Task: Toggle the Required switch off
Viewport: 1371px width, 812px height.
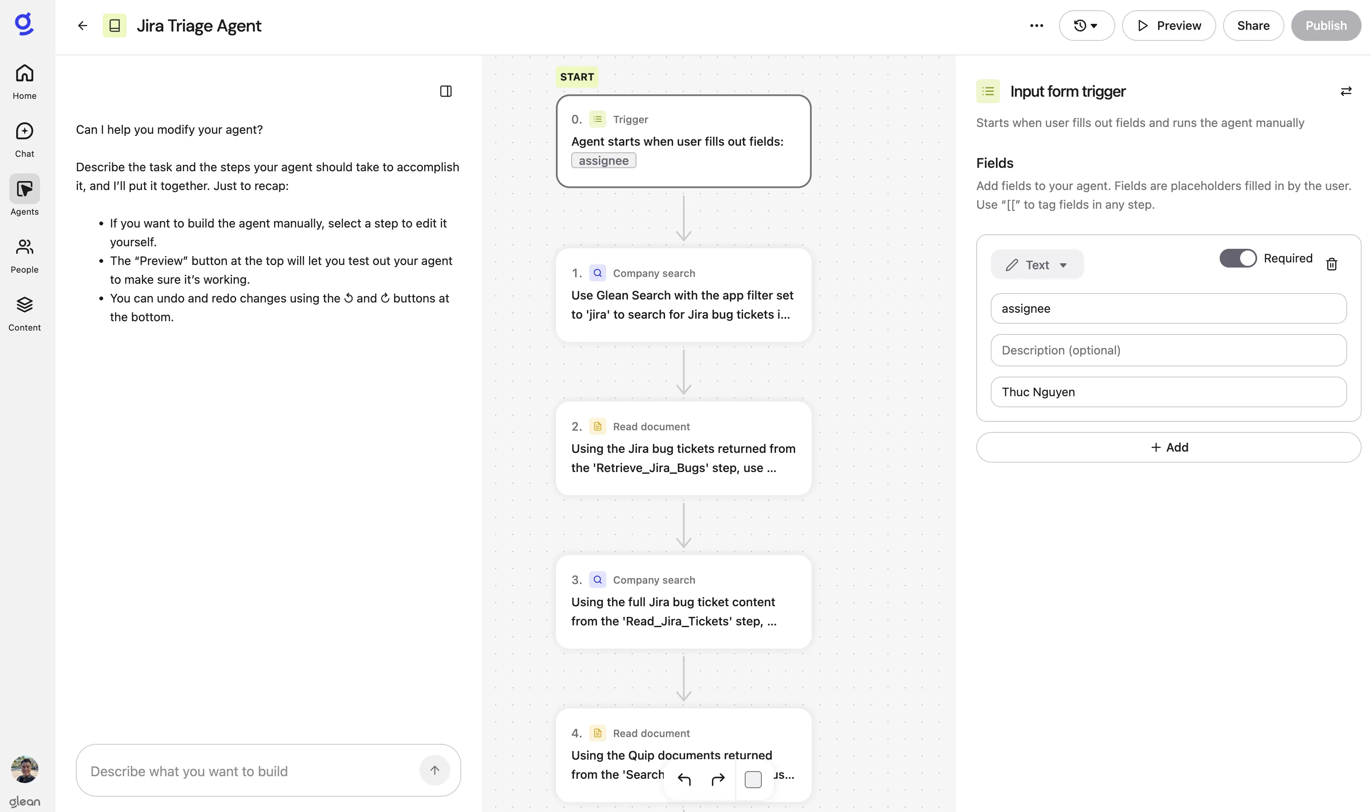Action: (1238, 258)
